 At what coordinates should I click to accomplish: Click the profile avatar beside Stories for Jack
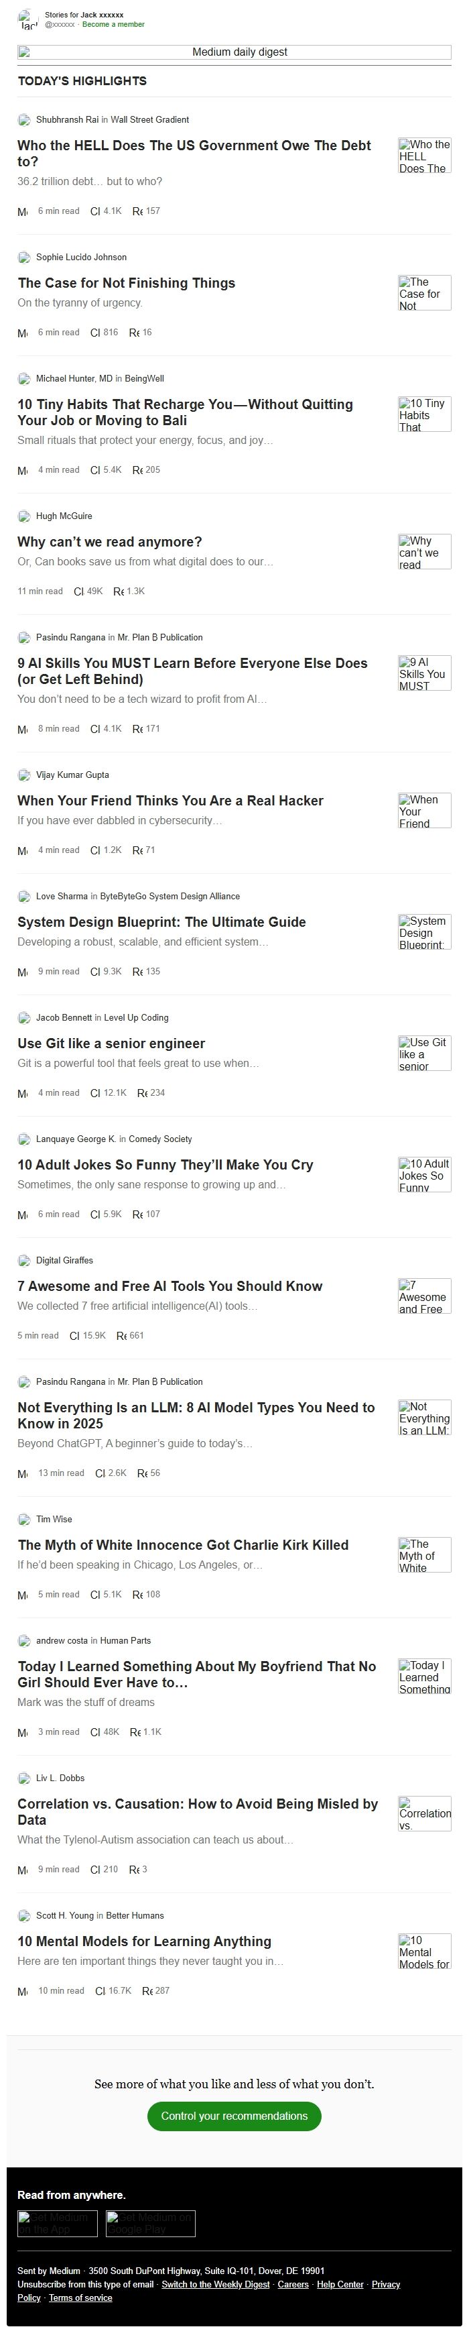pos(28,20)
